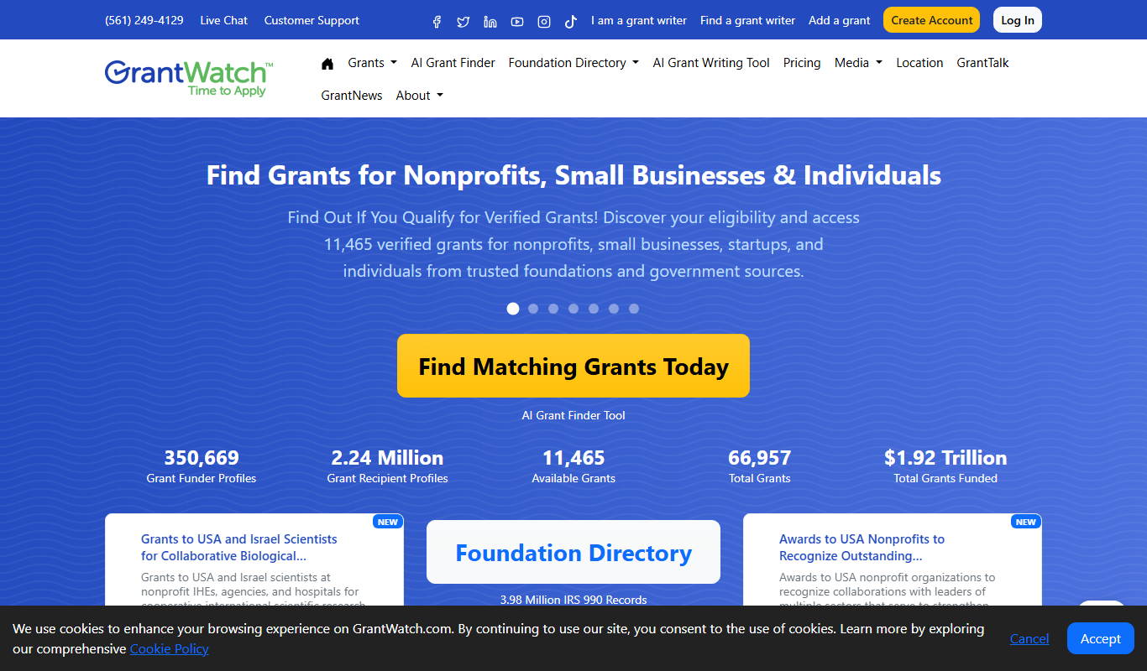Viewport: 1147px width, 671px height.
Task: Open the Cookie Policy link
Action: tap(169, 648)
